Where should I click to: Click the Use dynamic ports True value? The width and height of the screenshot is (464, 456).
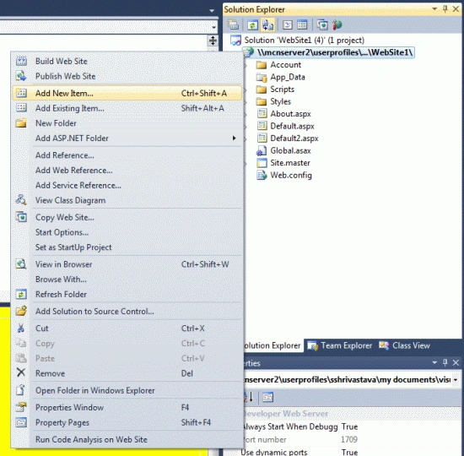coord(349,452)
